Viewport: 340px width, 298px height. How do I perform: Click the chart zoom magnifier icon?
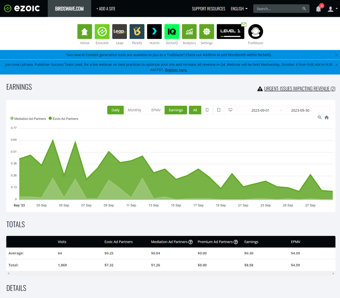[x=320, y=118]
